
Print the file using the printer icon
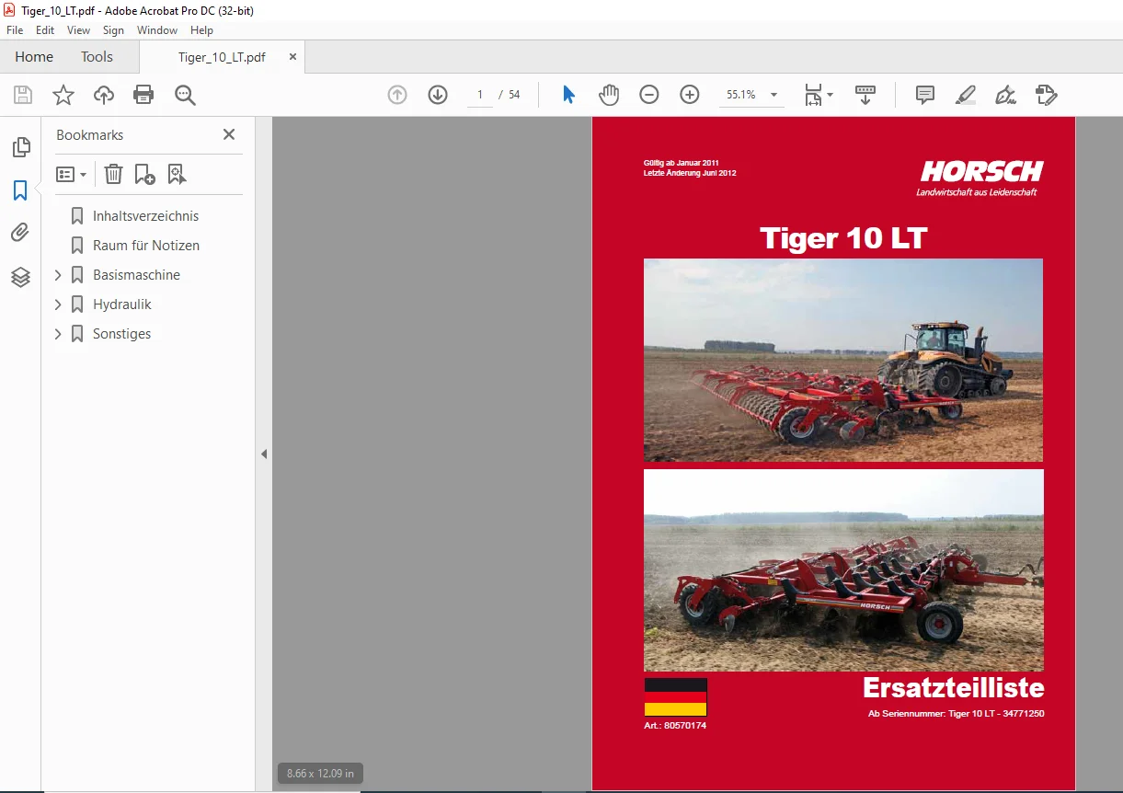click(x=143, y=95)
